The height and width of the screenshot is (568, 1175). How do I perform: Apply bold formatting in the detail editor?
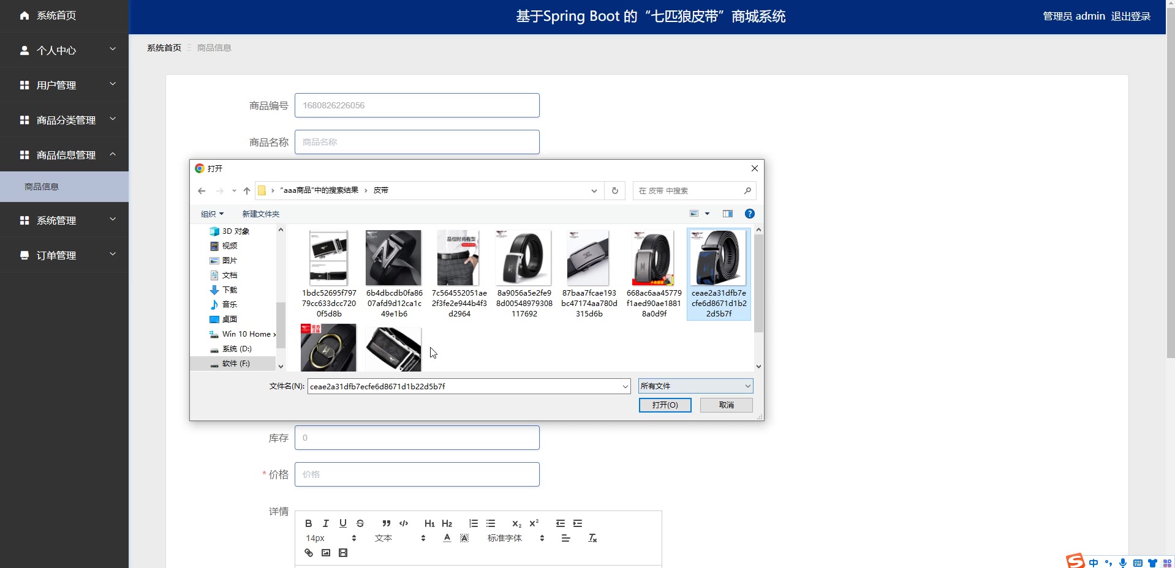click(x=309, y=523)
